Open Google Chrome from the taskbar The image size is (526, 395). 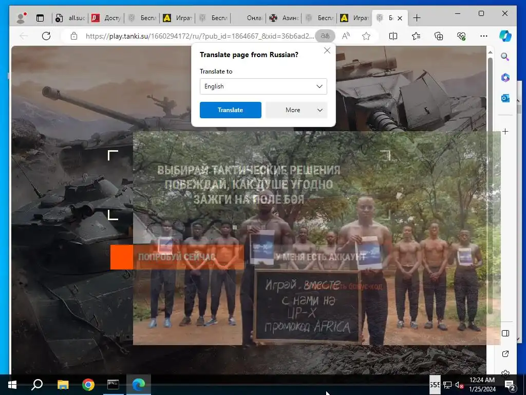[88, 385]
